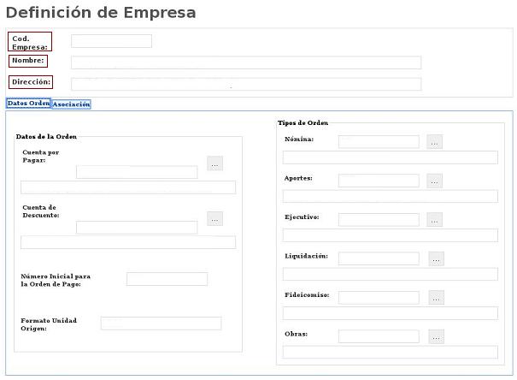Open the lookup button for Obras
Screen dimensions: 517x380
(x=436, y=336)
